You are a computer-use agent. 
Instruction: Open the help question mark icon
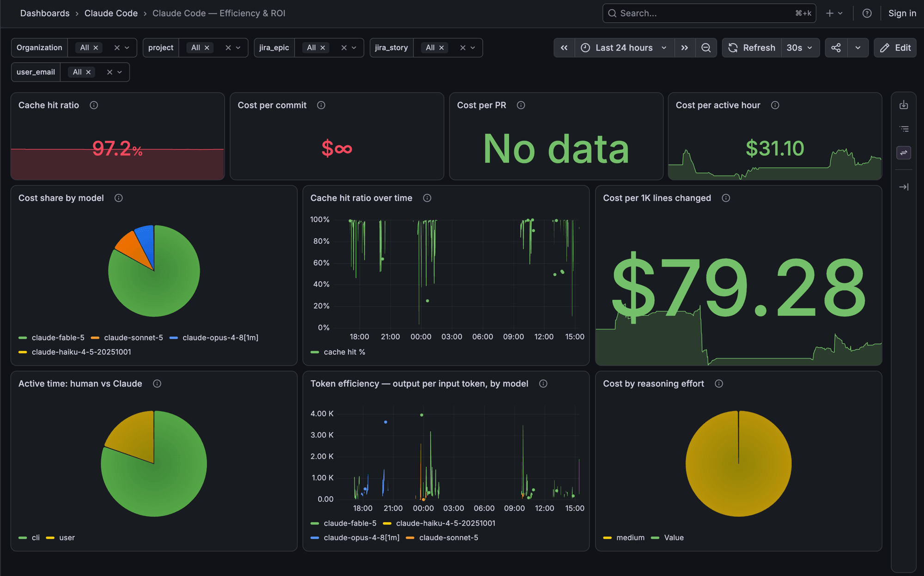point(867,13)
